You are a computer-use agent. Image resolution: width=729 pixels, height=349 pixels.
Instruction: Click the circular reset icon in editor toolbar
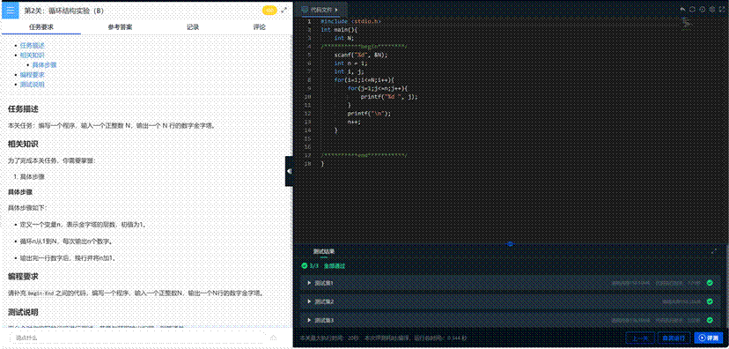692,9
